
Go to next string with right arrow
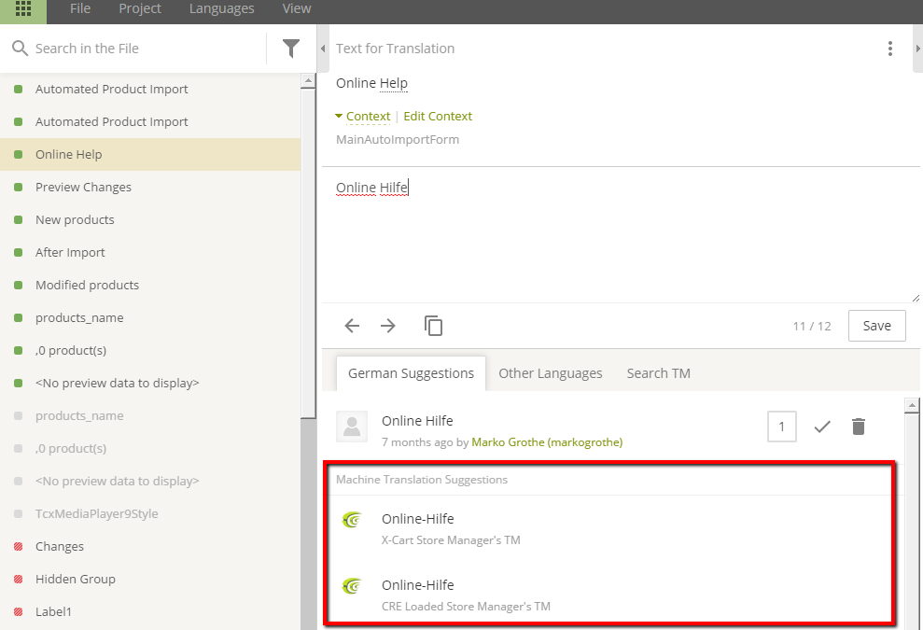pos(388,326)
